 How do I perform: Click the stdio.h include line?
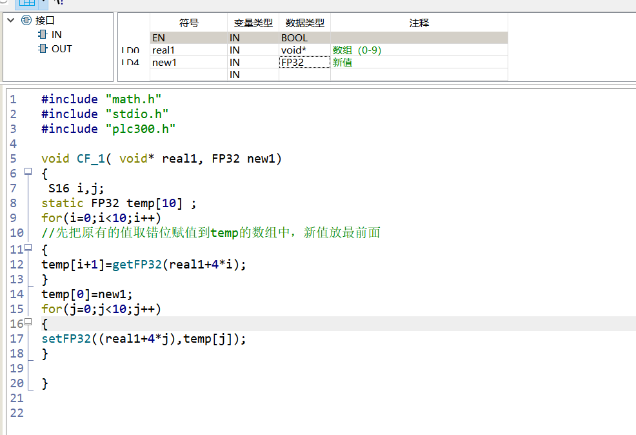coord(104,114)
